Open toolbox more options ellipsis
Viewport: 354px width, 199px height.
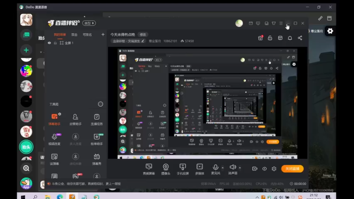coord(100,104)
